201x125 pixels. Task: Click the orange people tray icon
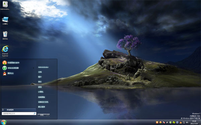[181, 123]
